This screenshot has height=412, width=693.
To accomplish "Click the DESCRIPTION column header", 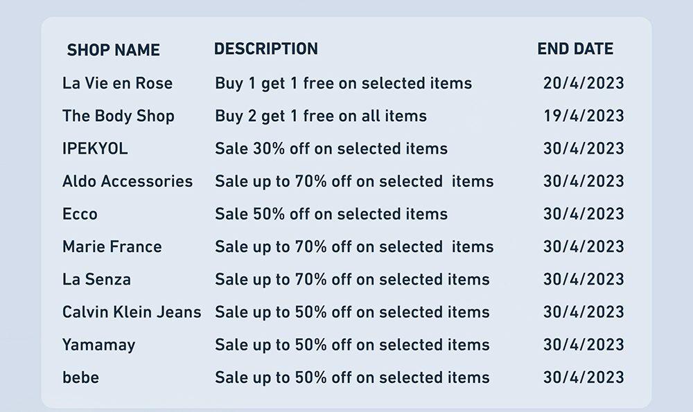I will [266, 48].
